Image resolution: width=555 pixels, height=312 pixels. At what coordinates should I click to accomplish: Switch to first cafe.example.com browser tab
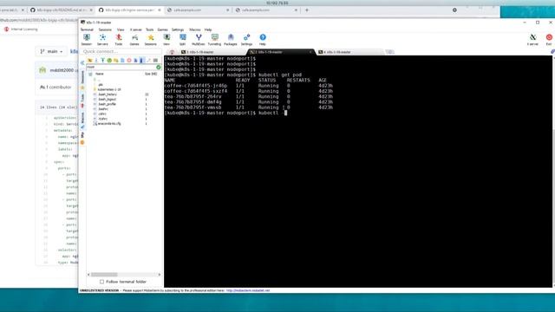click(x=199, y=10)
